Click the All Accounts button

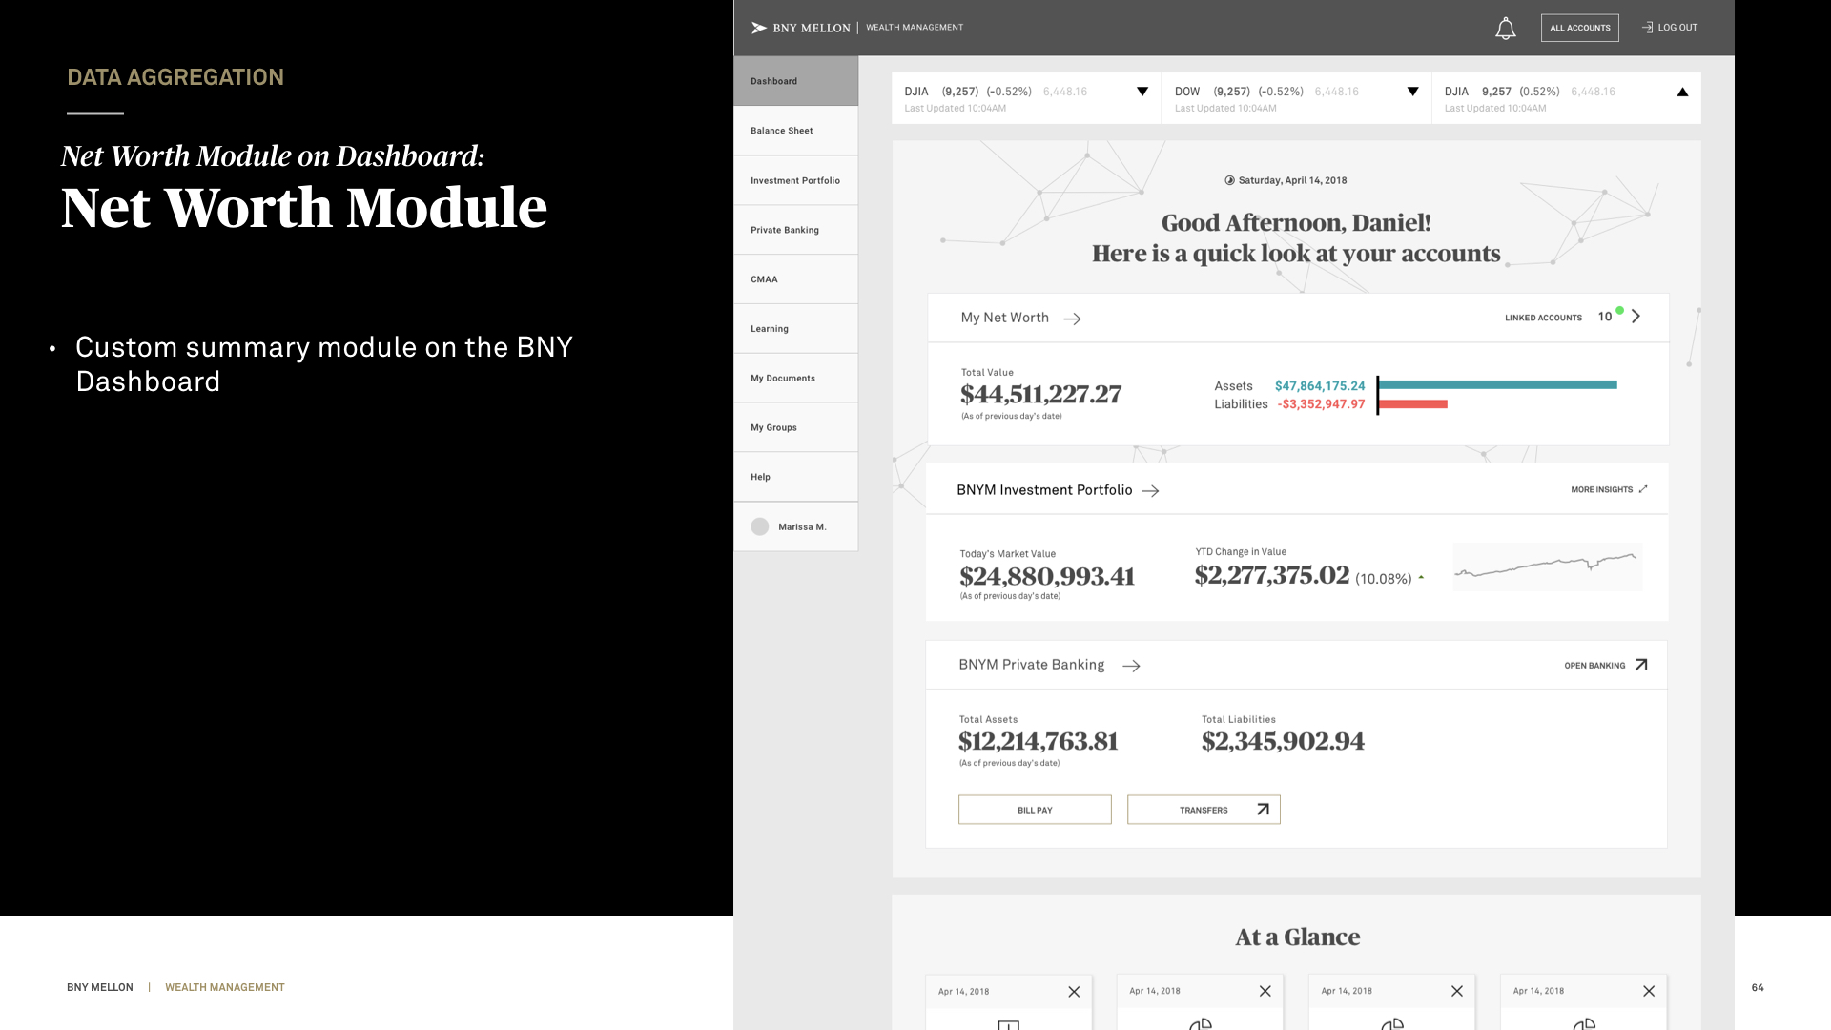coord(1580,28)
